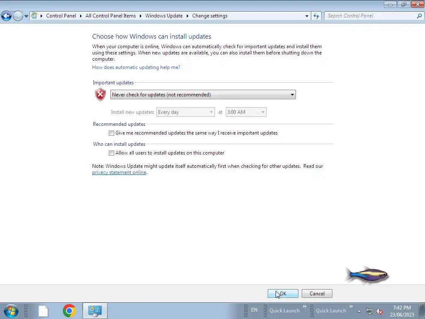The image size is (425, 319).
Task: Expand arrow after All Control Panel Items
Action: 141,16
